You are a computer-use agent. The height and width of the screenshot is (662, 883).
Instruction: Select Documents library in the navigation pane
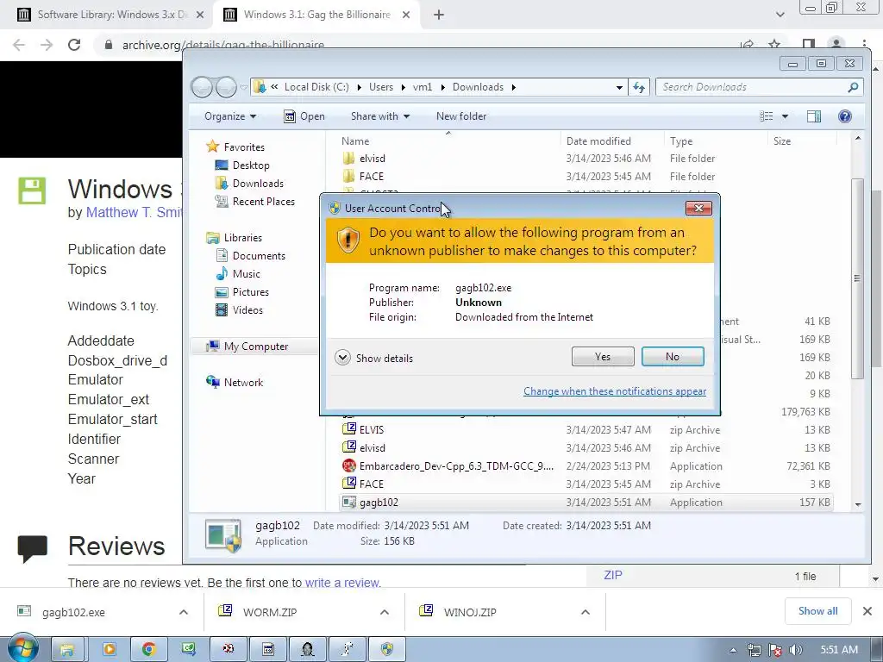pyautogui.click(x=251, y=255)
